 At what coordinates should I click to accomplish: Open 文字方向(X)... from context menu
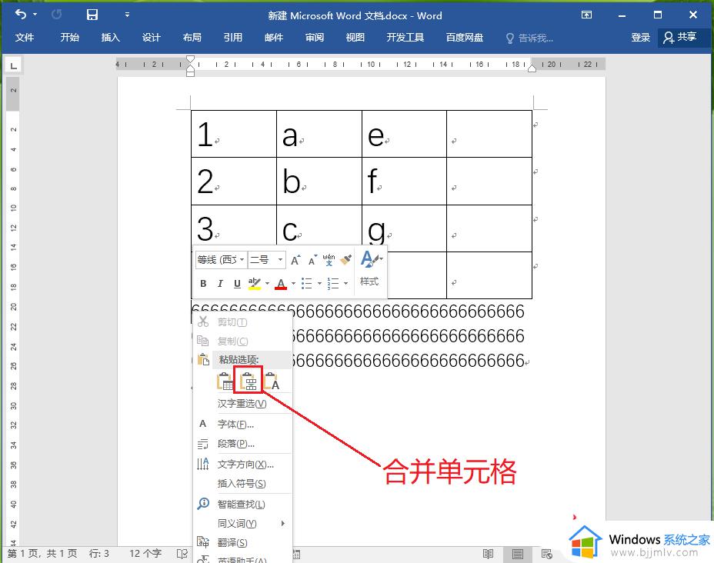(242, 465)
